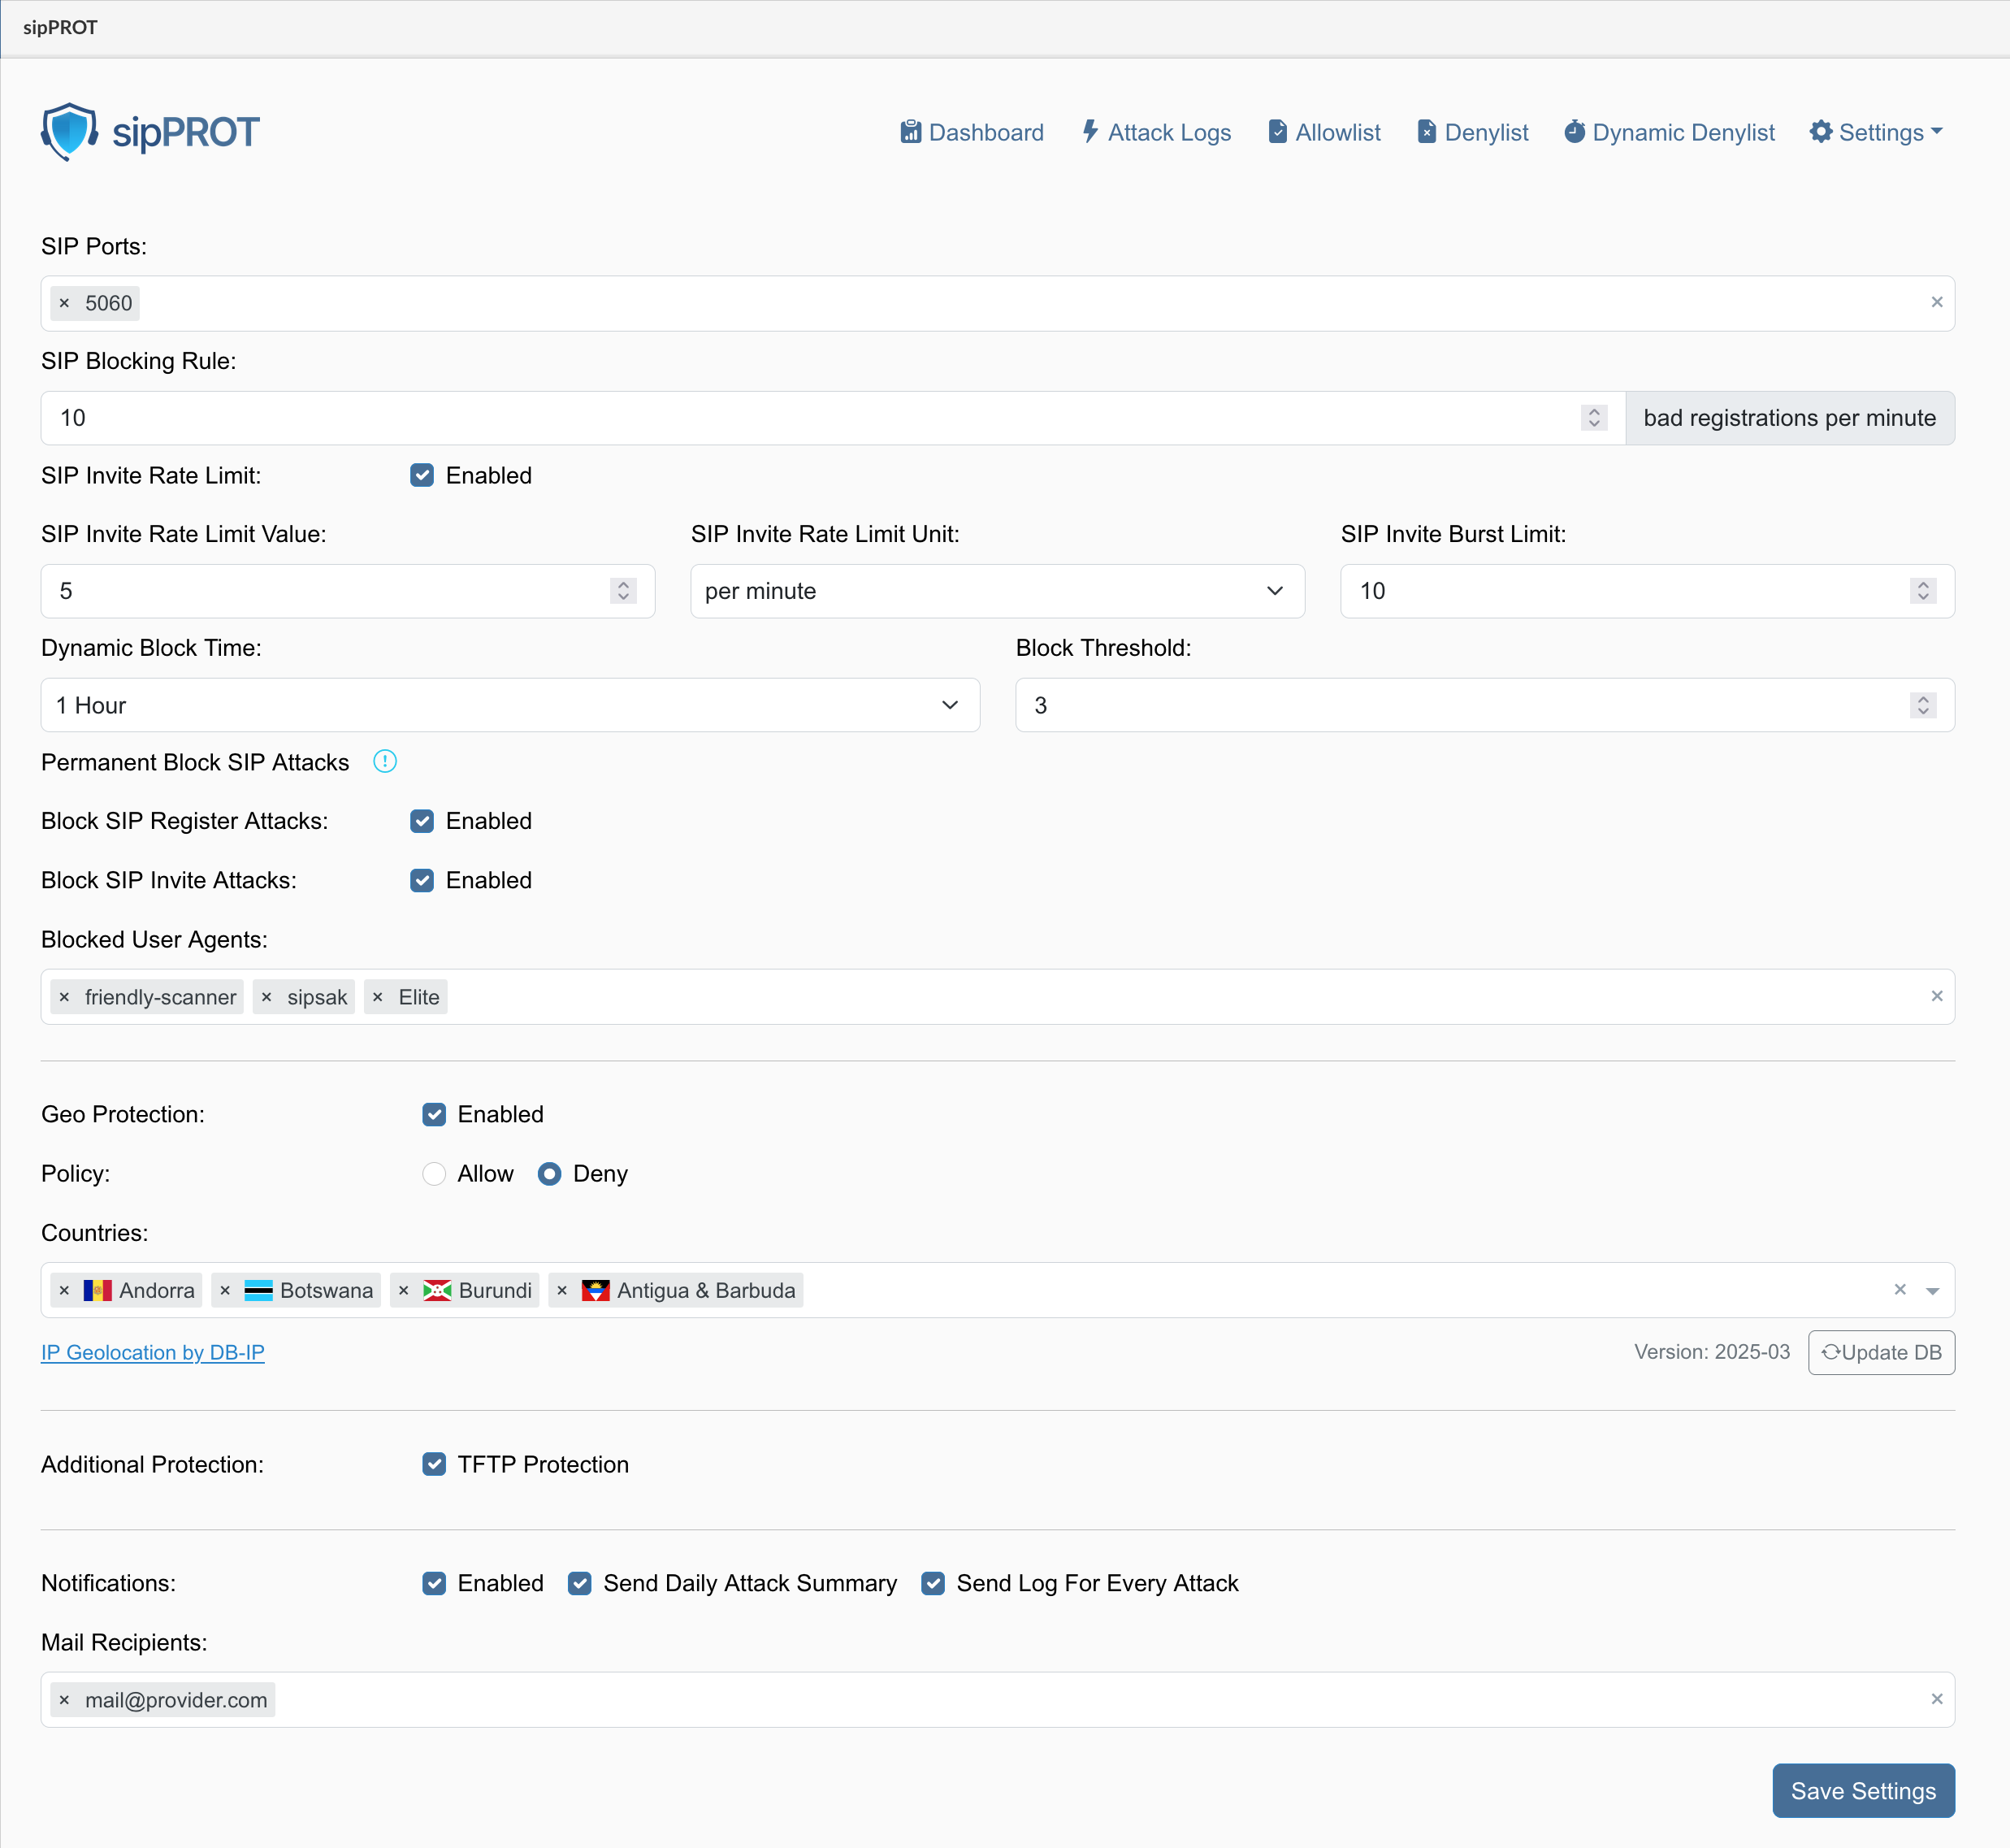The width and height of the screenshot is (2010, 1848).
Task: Click the sipPROT shield logo
Action: (x=69, y=131)
